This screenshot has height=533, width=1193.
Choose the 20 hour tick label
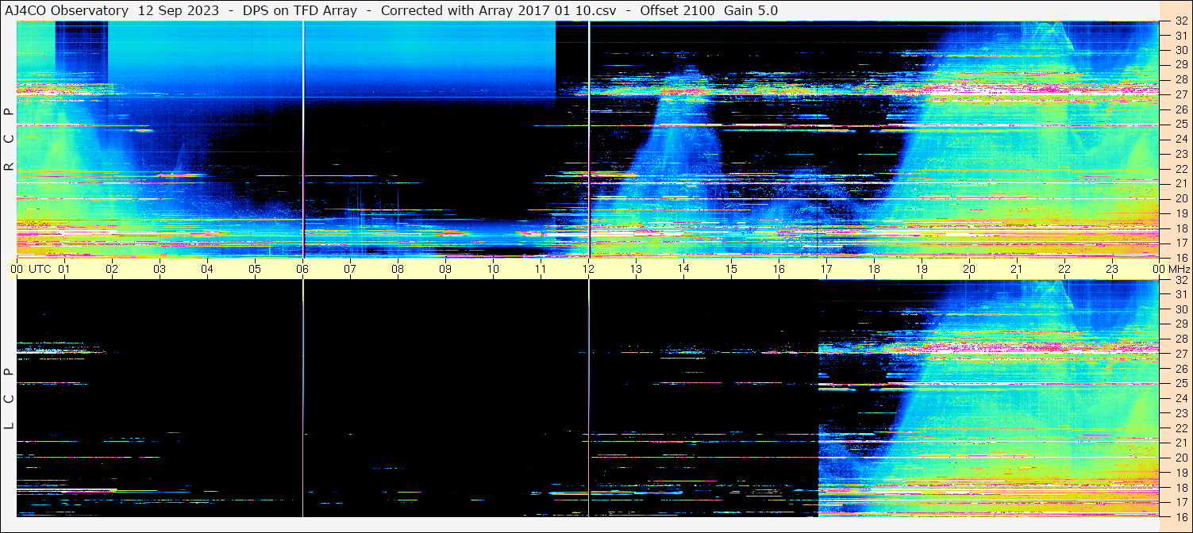click(x=969, y=269)
